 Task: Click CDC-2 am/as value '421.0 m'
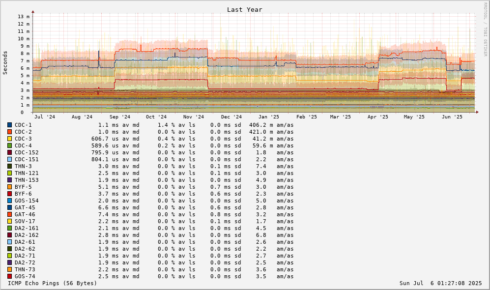(x=261, y=132)
